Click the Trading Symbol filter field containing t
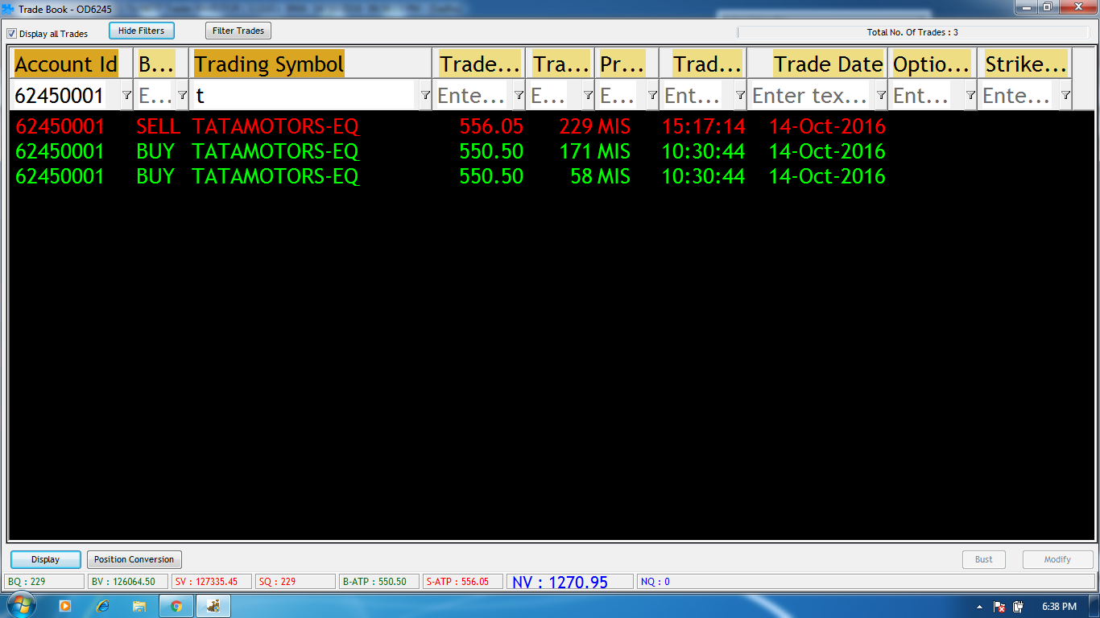1100x618 pixels. (x=303, y=96)
